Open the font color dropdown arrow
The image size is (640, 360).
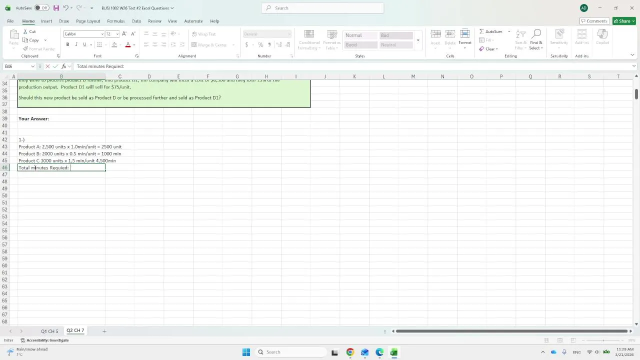point(134,45)
